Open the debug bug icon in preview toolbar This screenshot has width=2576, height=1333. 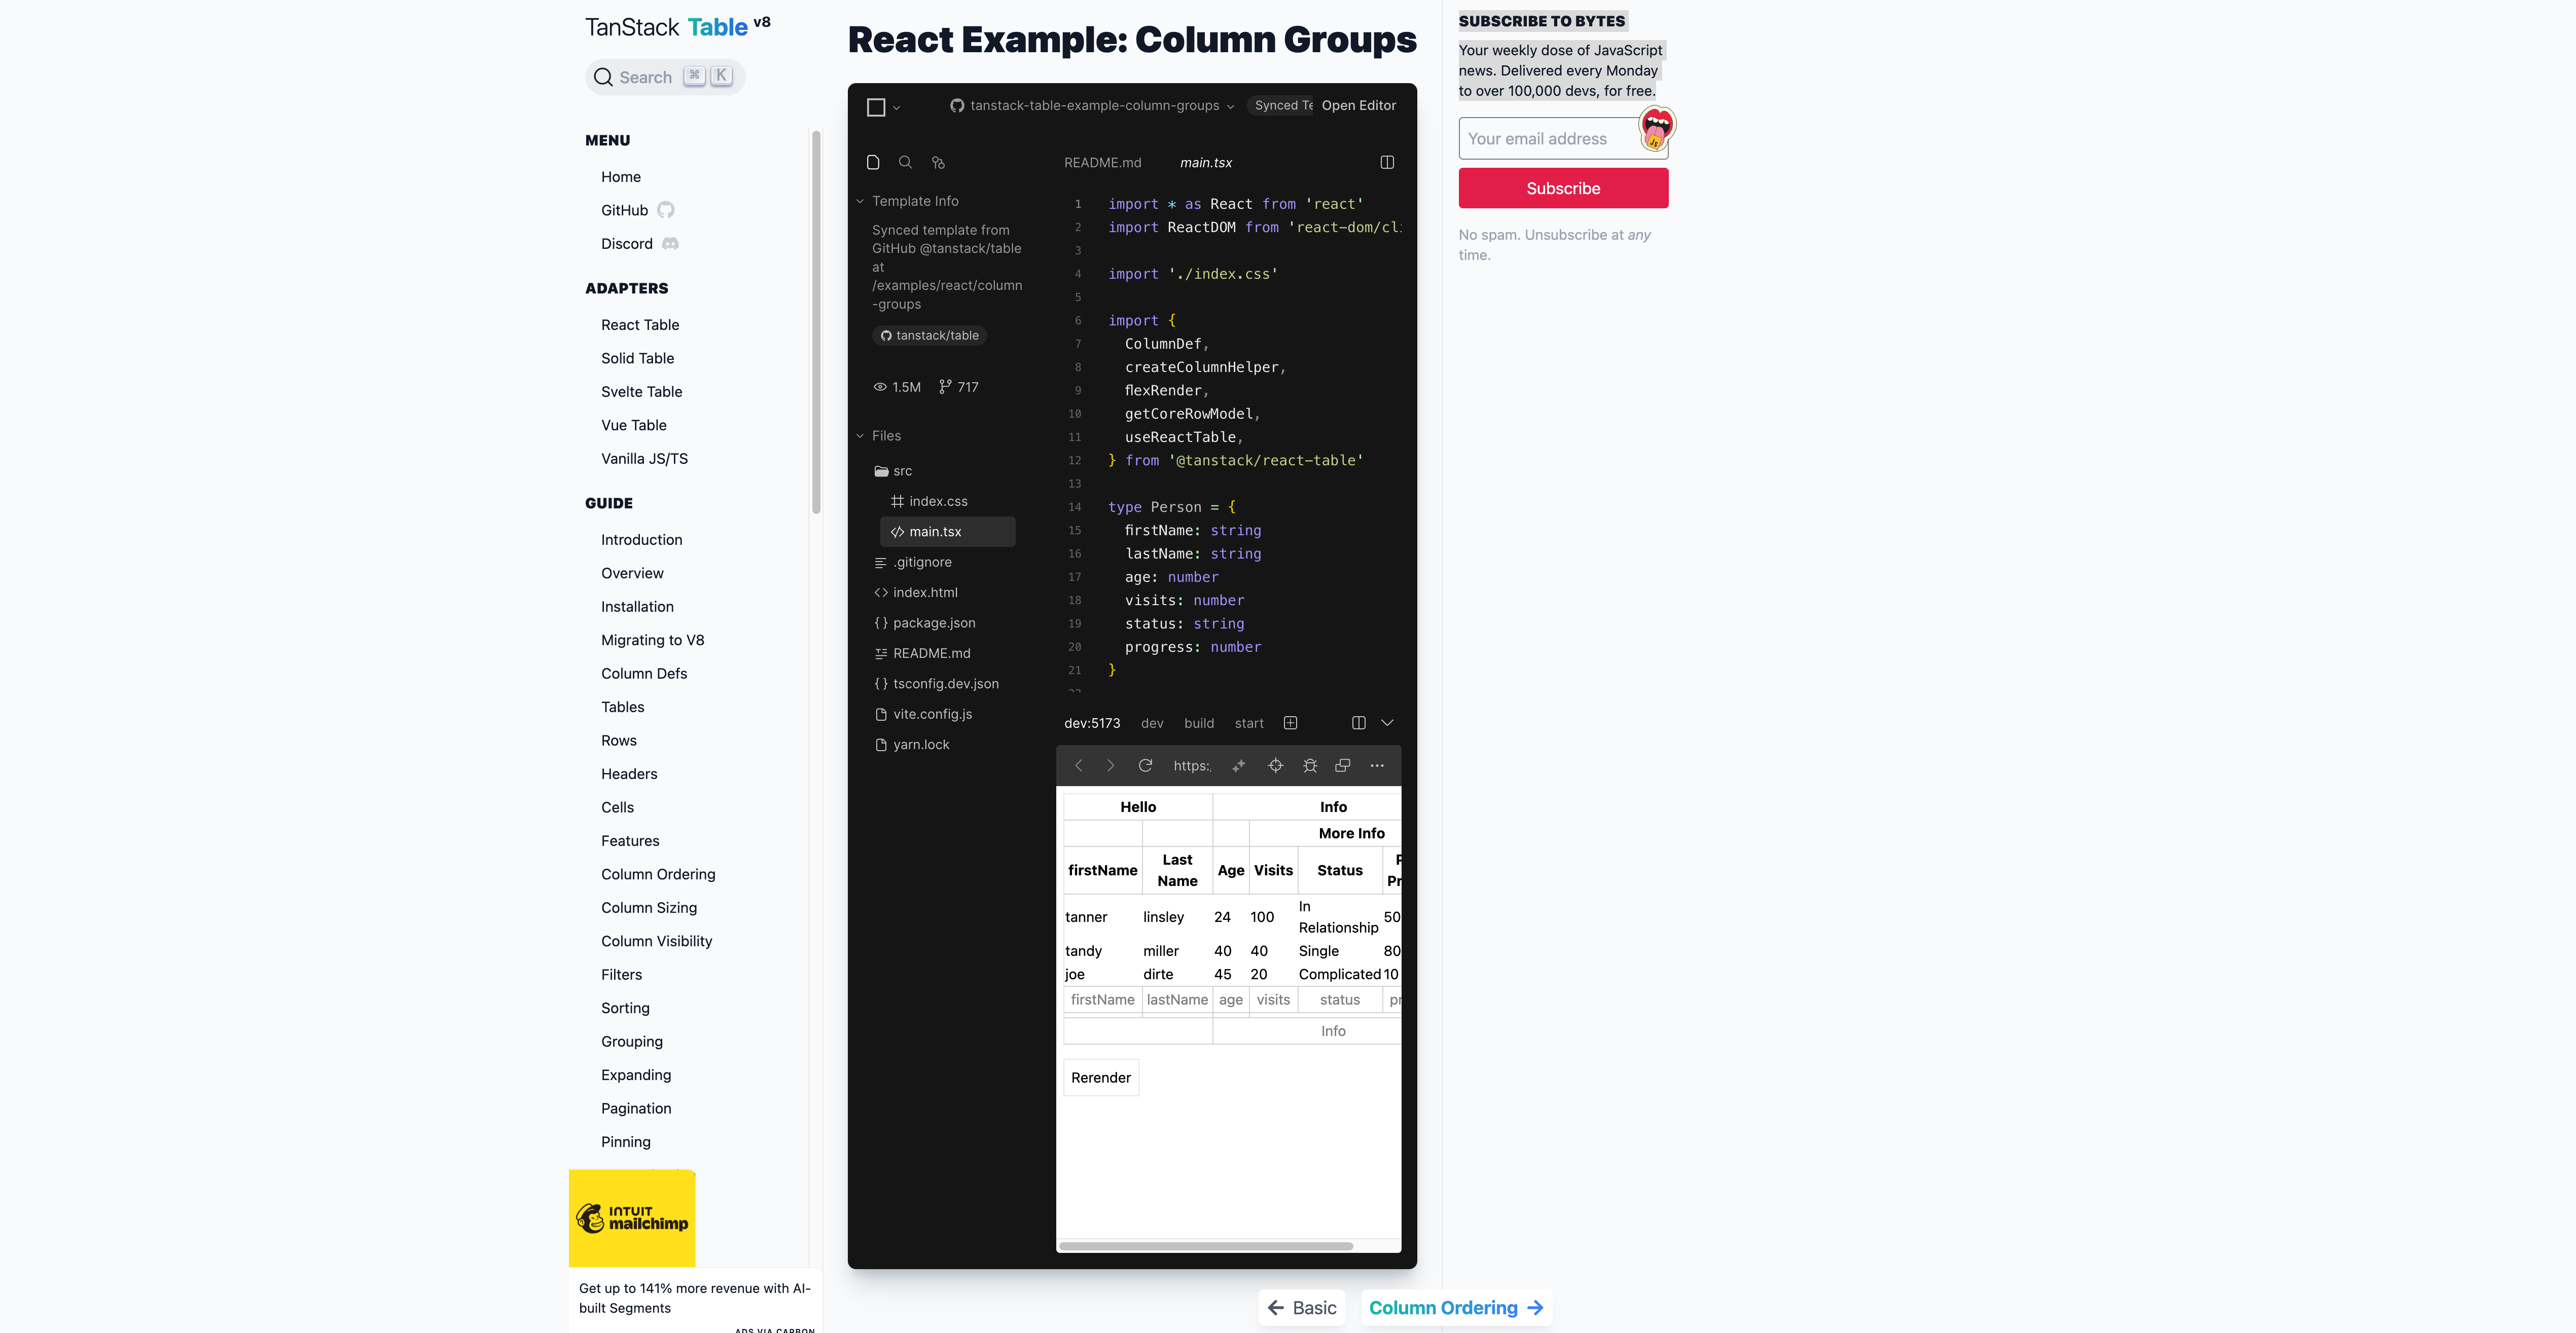(1310, 765)
